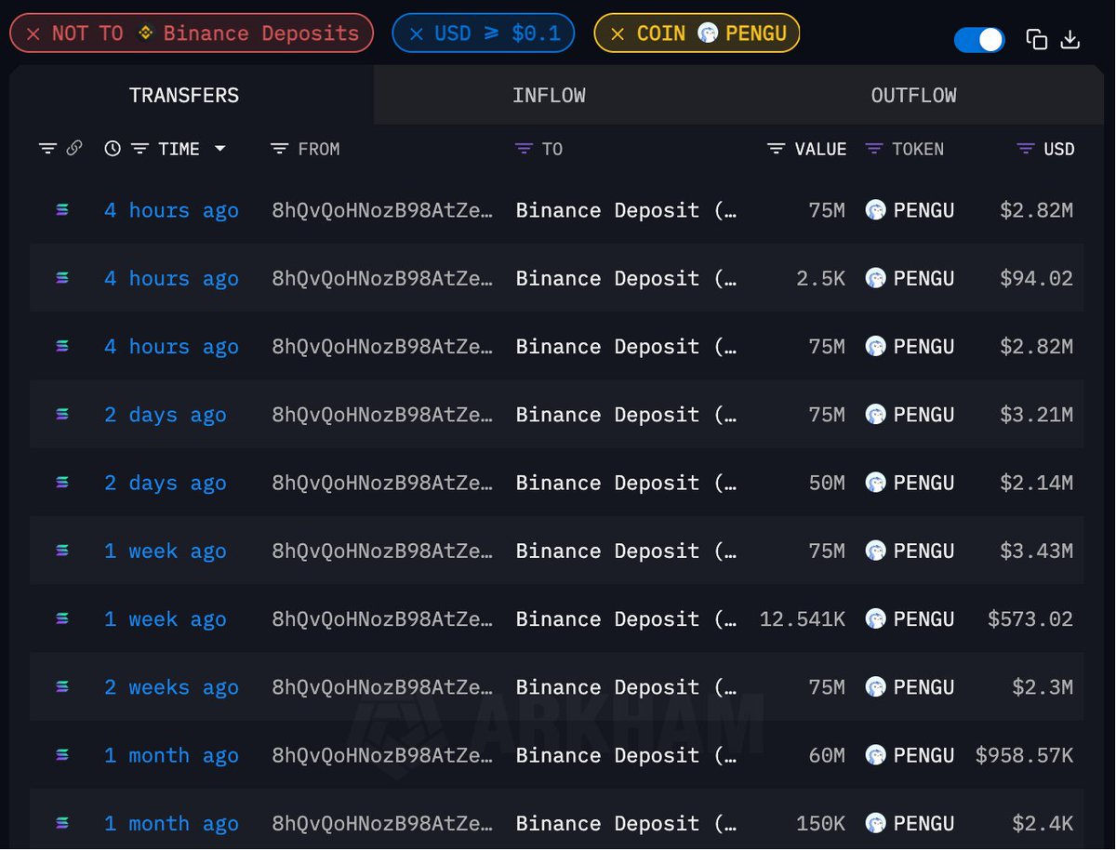Click the download icon at top right
1116x850 pixels.
click(x=1070, y=39)
